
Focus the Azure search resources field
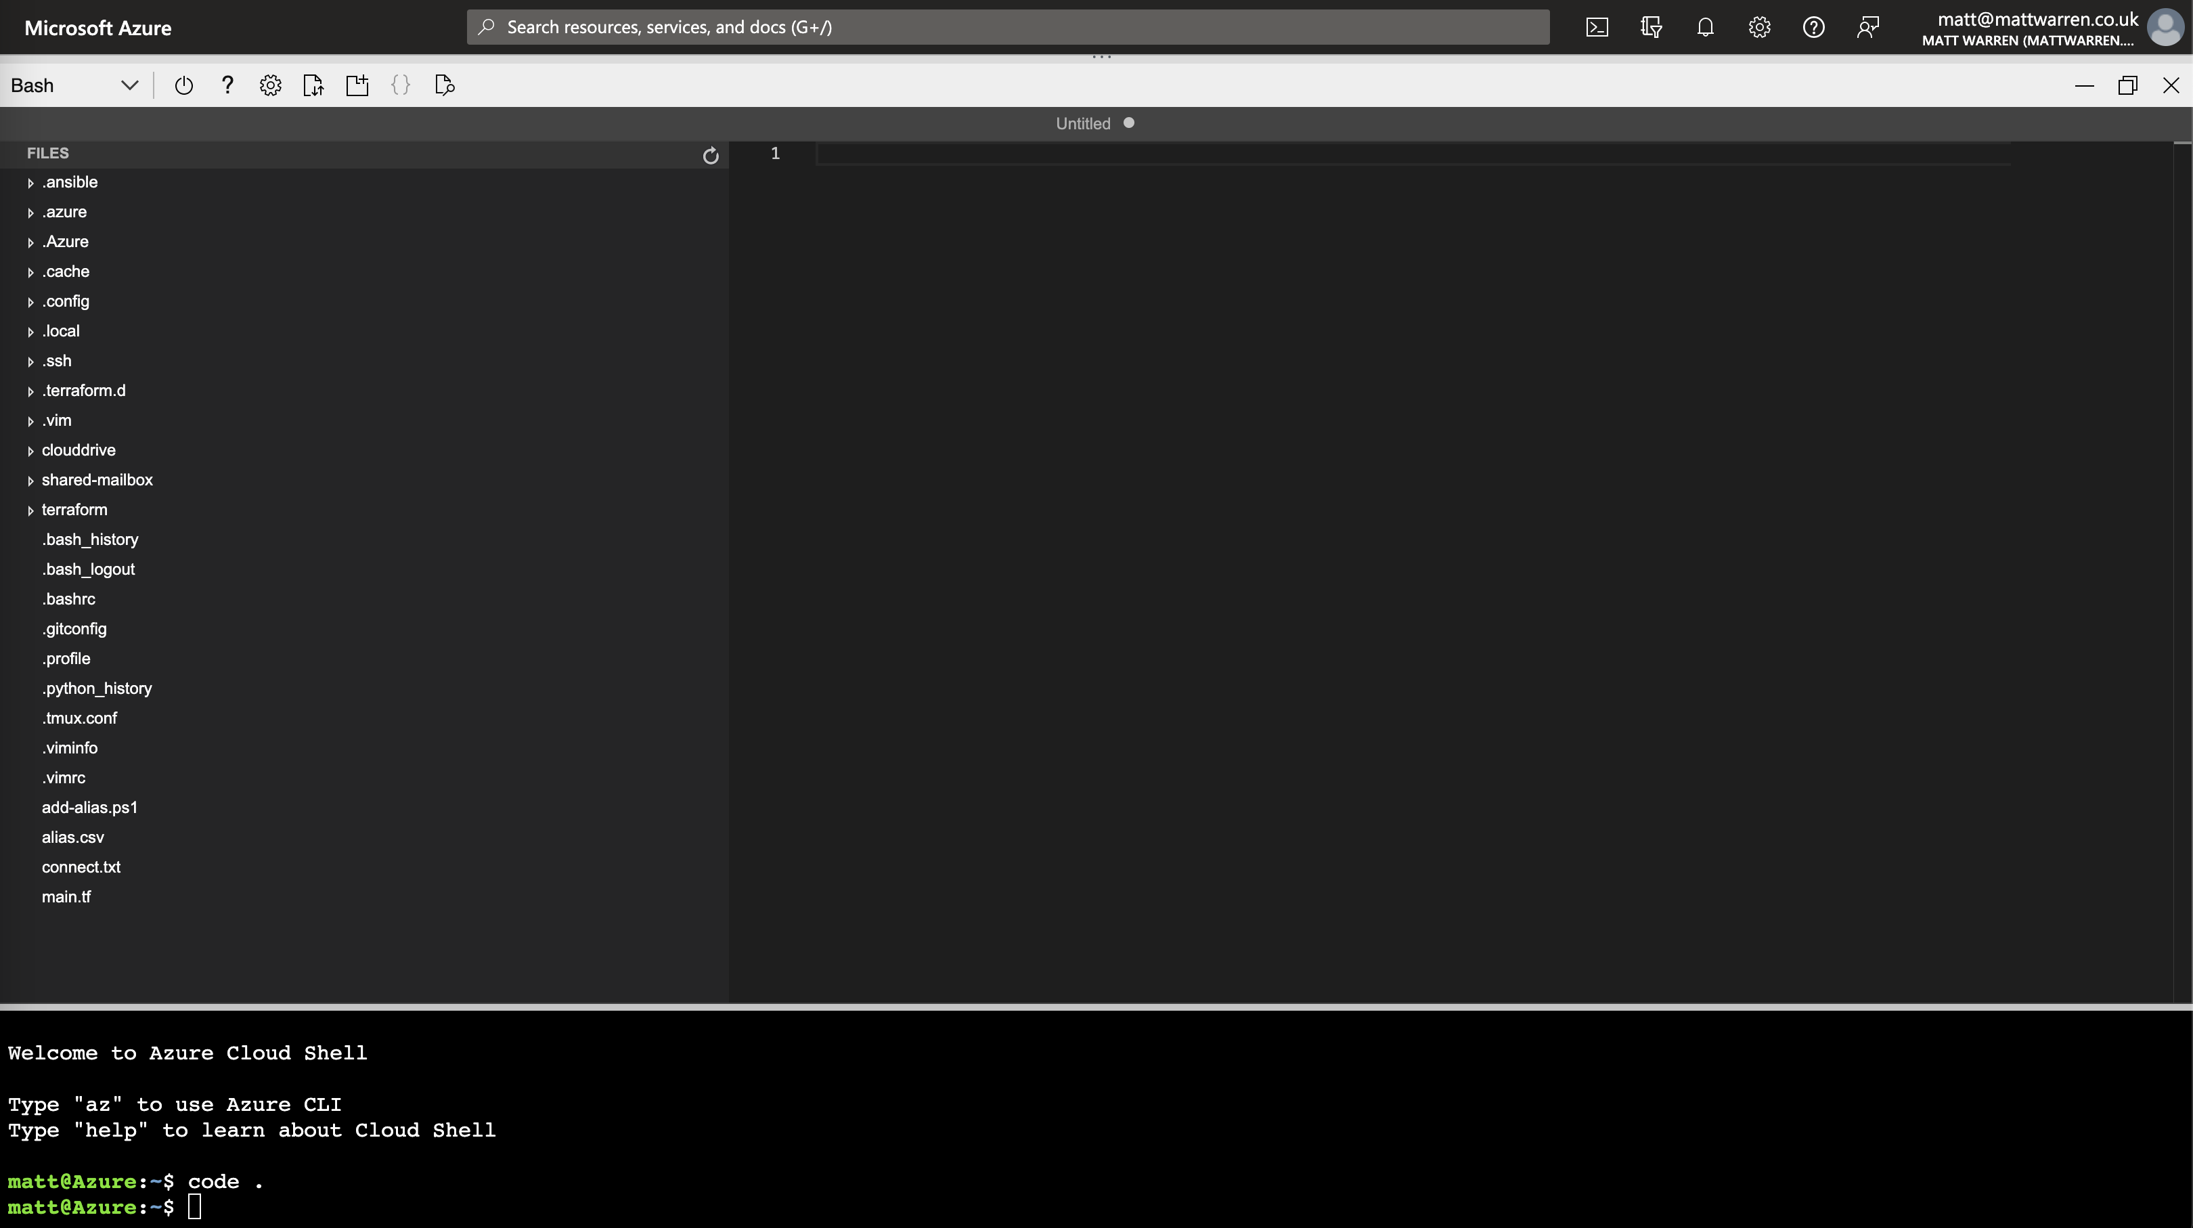[x=1008, y=27]
